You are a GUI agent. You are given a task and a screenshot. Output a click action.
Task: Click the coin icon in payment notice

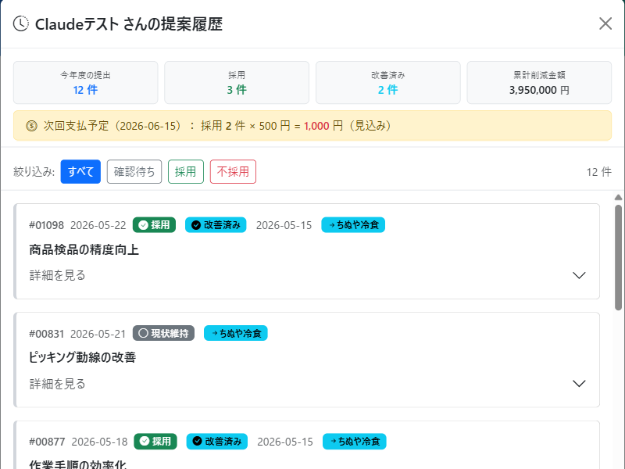tap(31, 126)
